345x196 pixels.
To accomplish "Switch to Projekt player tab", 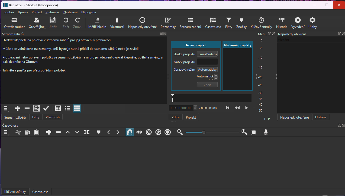I will pyautogui.click(x=191, y=117).
